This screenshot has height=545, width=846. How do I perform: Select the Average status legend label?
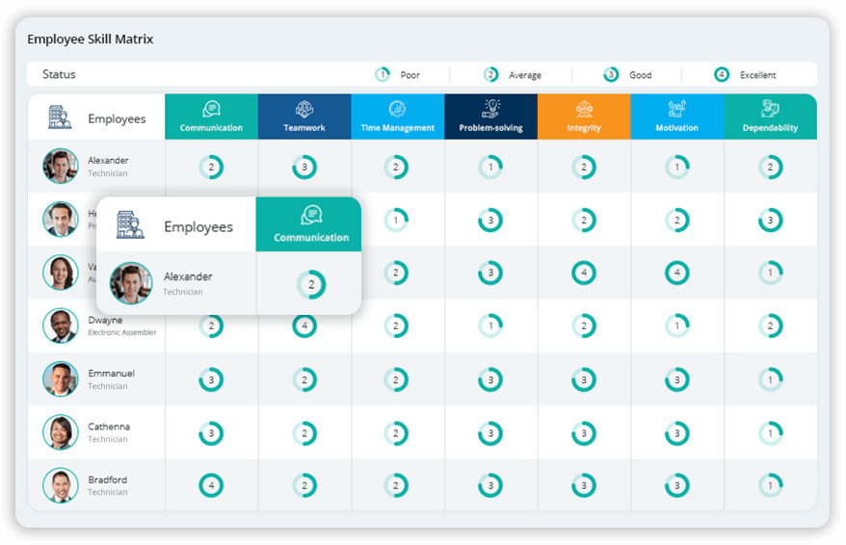tap(525, 75)
